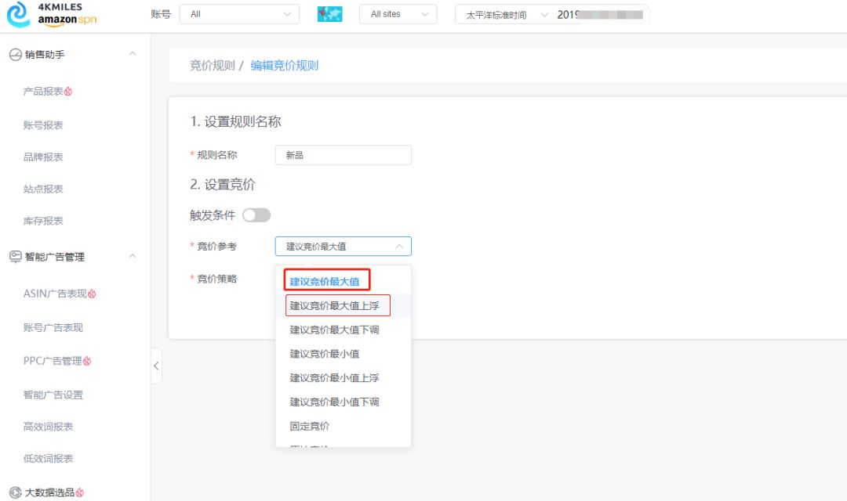The height and width of the screenshot is (501, 847).
Task: Collapse the 销售助手 menu chevron
Action: [x=133, y=54]
